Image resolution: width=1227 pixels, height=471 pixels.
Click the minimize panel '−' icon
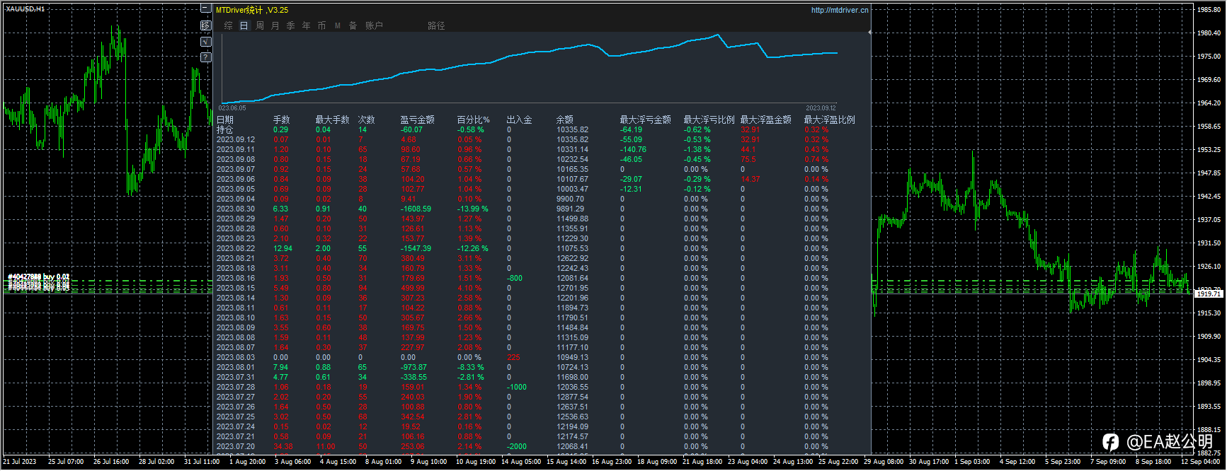(205, 9)
